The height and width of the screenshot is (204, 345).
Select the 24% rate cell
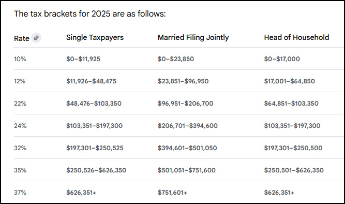(20, 126)
